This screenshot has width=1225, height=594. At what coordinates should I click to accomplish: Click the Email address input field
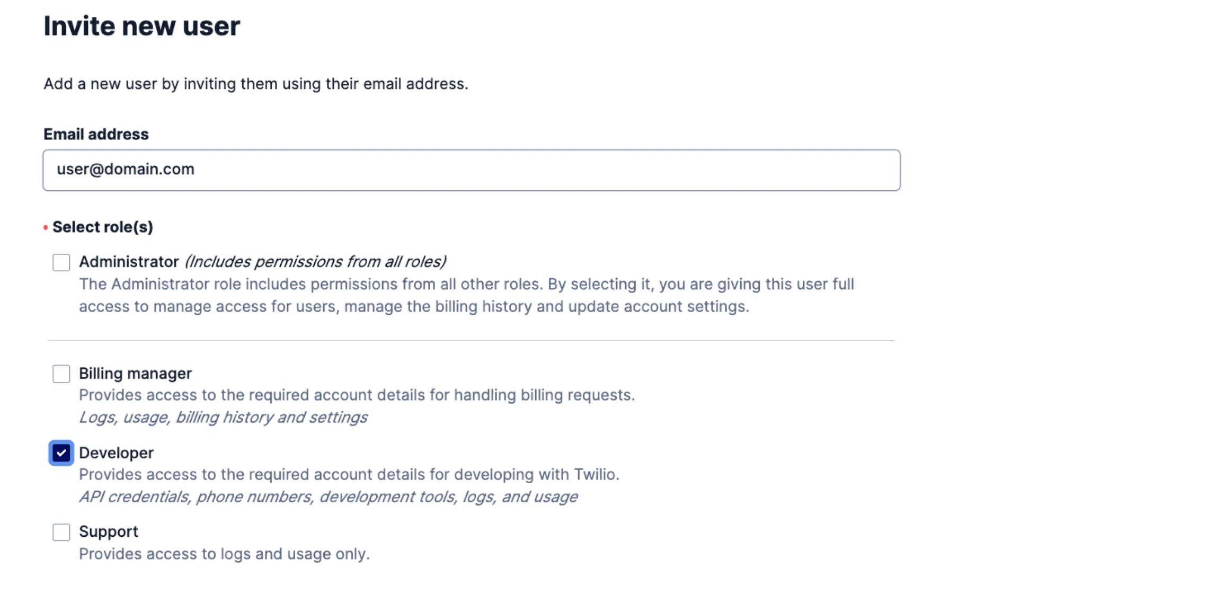pyautogui.click(x=471, y=170)
